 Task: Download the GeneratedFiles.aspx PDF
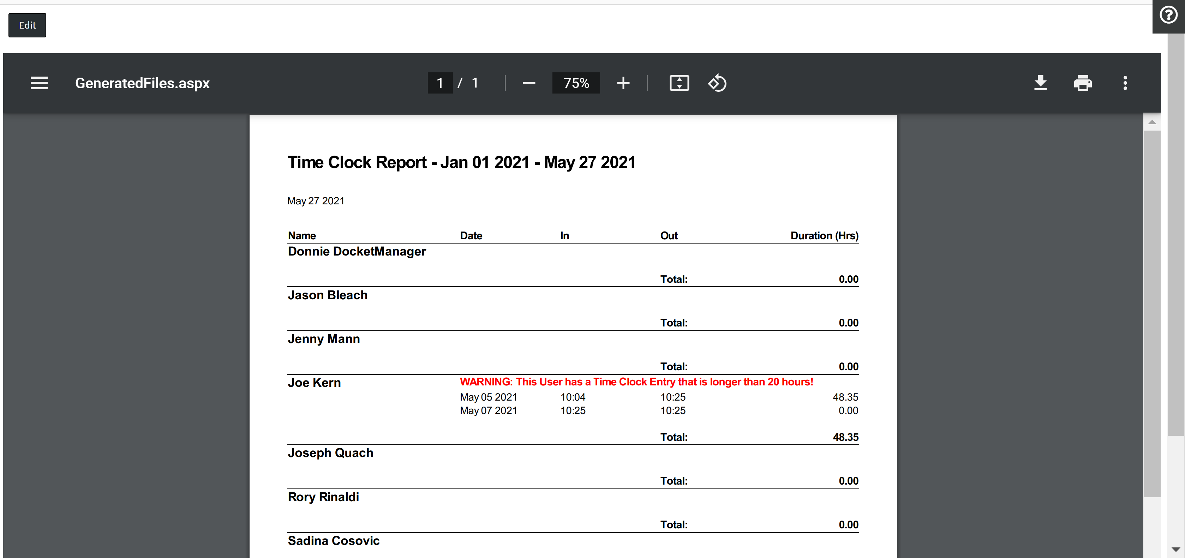(x=1040, y=83)
